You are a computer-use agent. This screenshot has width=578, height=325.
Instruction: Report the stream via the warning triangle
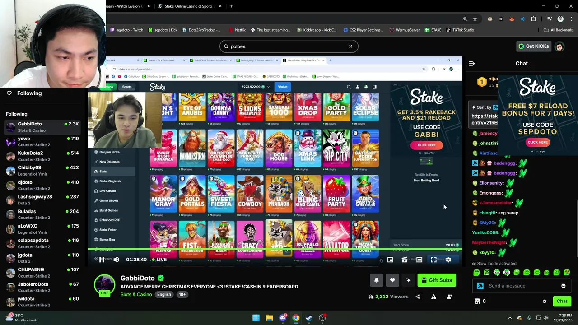[x=433, y=297]
